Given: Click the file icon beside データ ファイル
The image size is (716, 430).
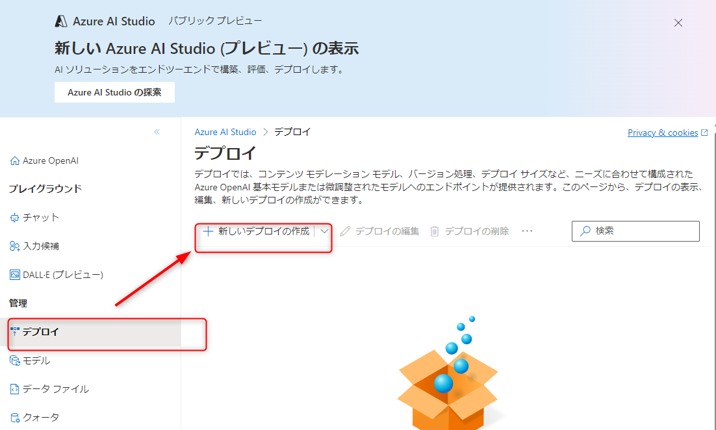Looking at the screenshot, I should click(x=14, y=389).
